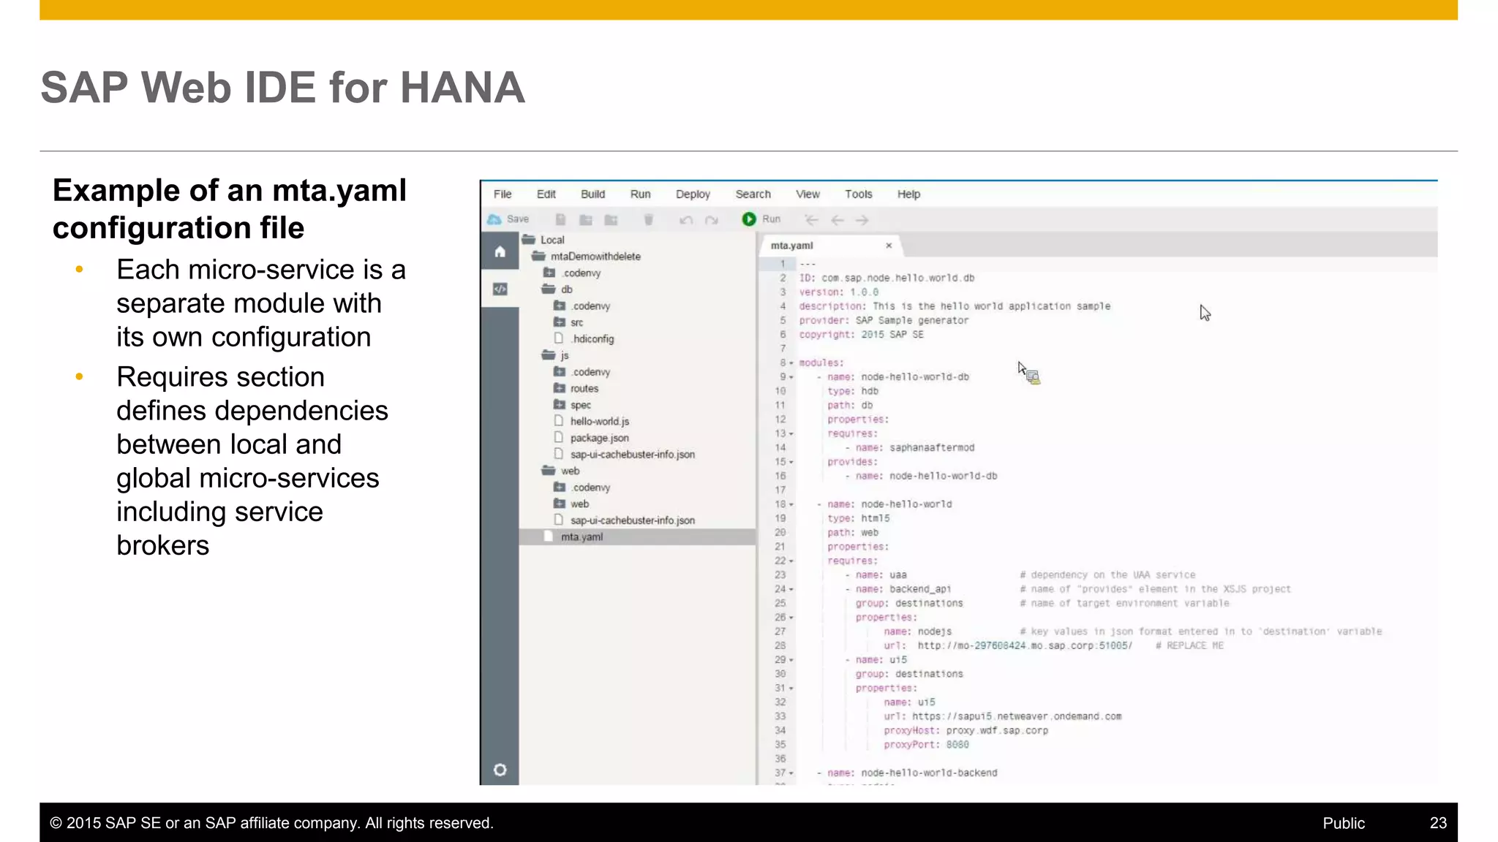The image size is (1498, 842).
Task: Open the Help menu
Action: point(909,194)
